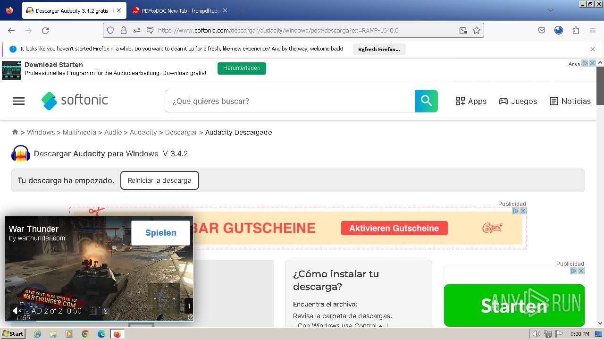Click Aktivieren Gutscheine button
The height and width of the screenshot is (340, 604).
[x=394, y=228]
